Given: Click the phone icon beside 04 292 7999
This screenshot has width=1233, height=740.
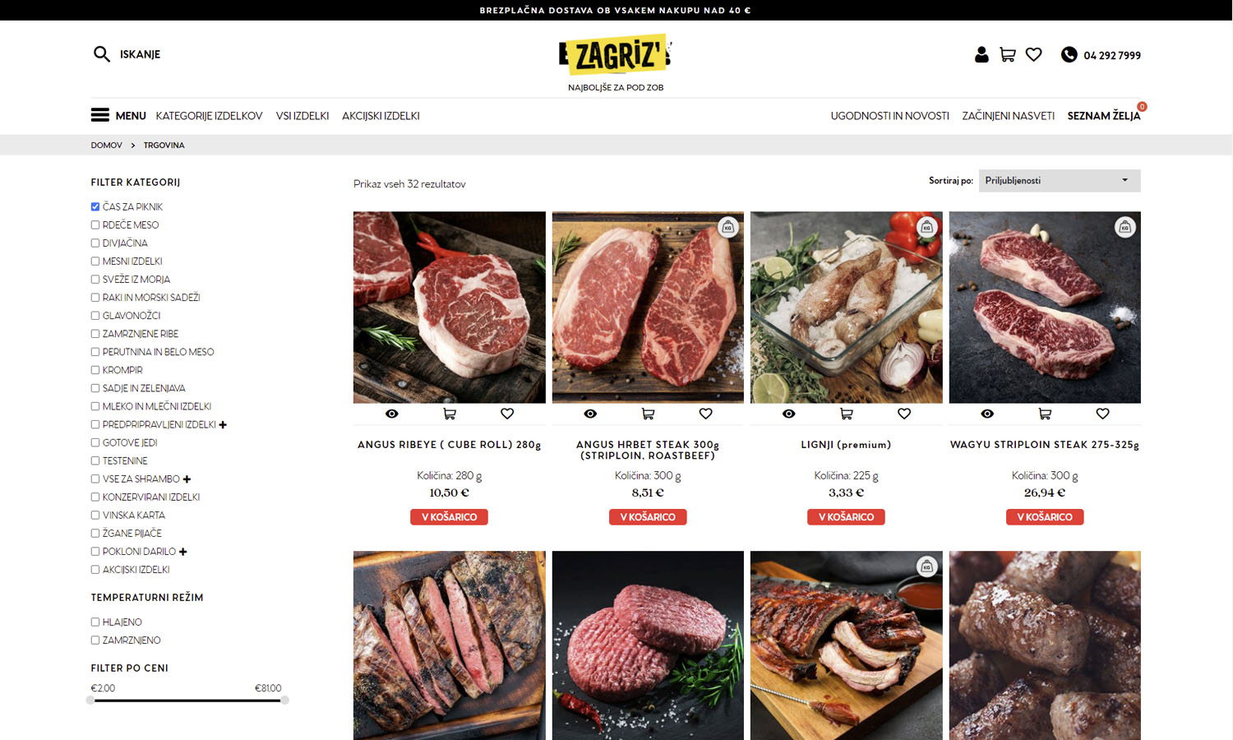Looking at the screenshot, I should 1069,54.
